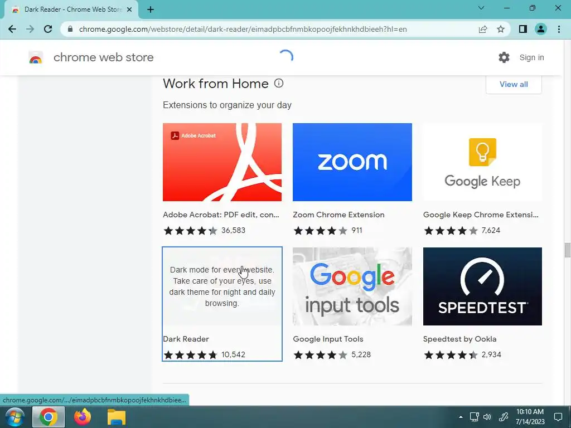571x428 pixels.
Task: Open the Dark Reader description card
Action: pyautogui.click(x=222, y=286)
